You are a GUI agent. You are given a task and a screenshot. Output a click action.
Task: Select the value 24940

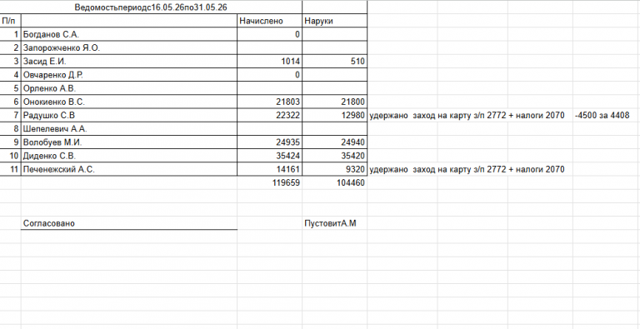(335, 142)
